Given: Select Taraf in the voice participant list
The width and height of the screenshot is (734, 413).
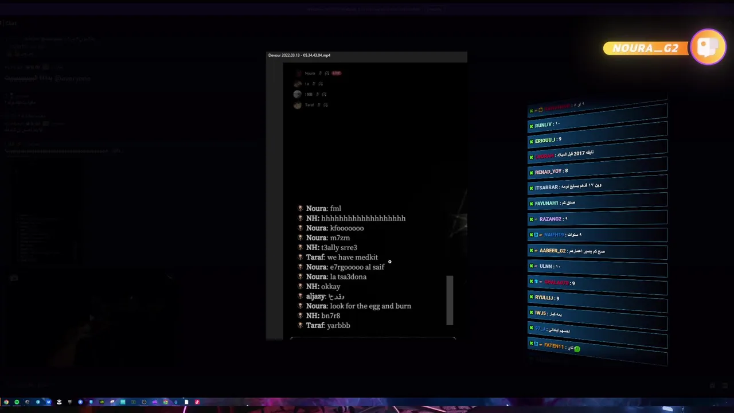Looking at the screenshot, I should click(x=309, y=105).
